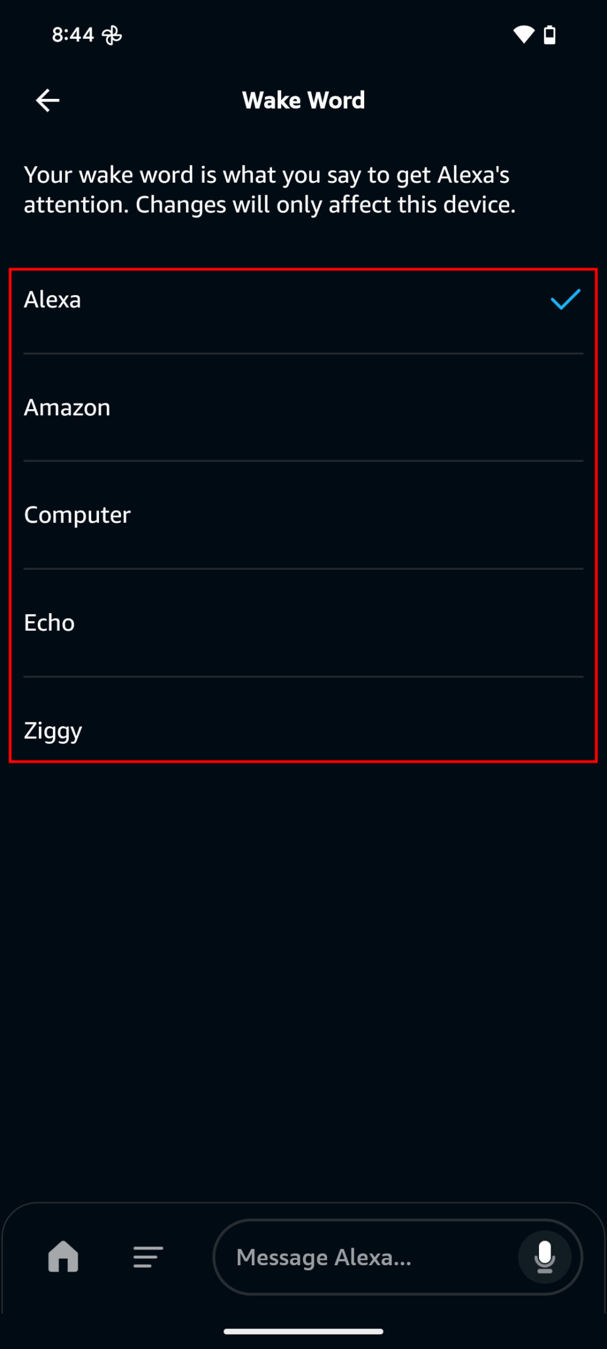607x1349 pixels.
Task: Choose Ziggy as the wake word
Action: click(x=53, y=730)
